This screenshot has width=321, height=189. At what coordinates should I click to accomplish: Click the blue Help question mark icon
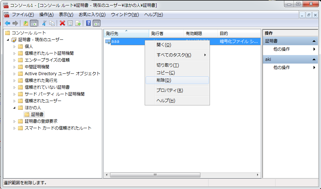88,23
